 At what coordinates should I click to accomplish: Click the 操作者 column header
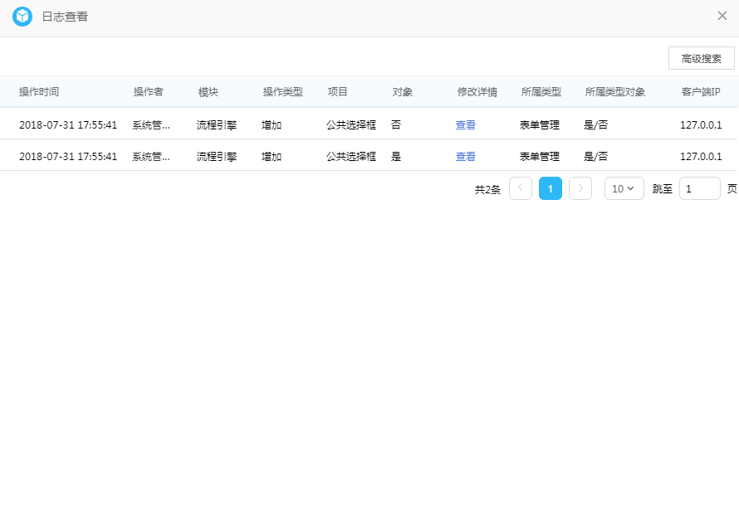[149, 92]
